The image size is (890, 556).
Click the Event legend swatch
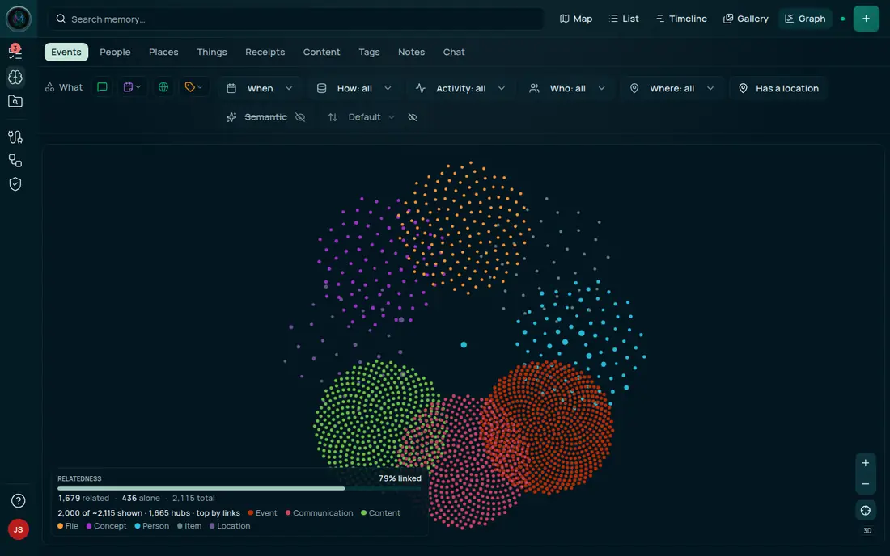[250, 513]
